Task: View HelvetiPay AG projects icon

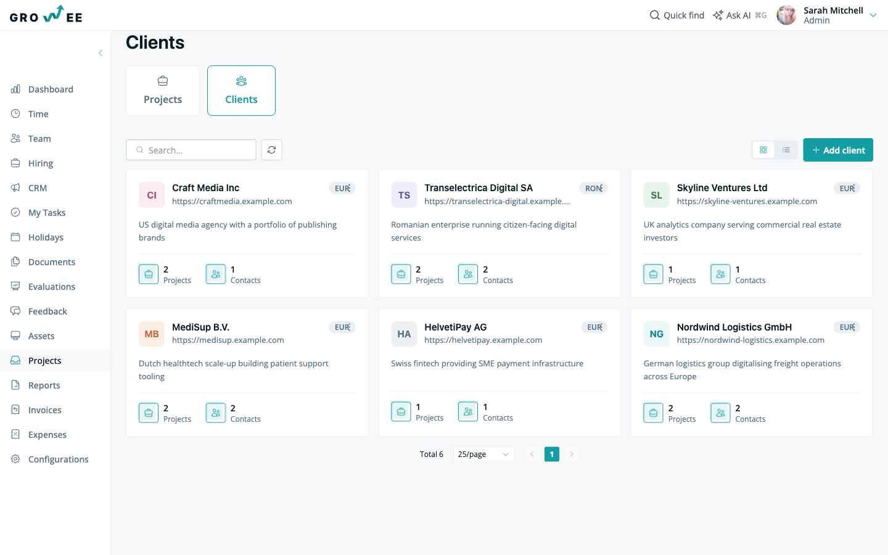Action: click(x=401, y=411)
